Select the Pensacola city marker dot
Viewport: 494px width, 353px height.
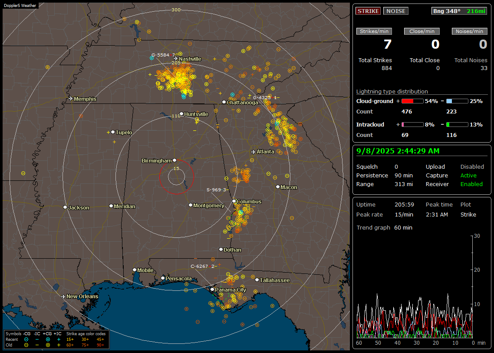163,278
